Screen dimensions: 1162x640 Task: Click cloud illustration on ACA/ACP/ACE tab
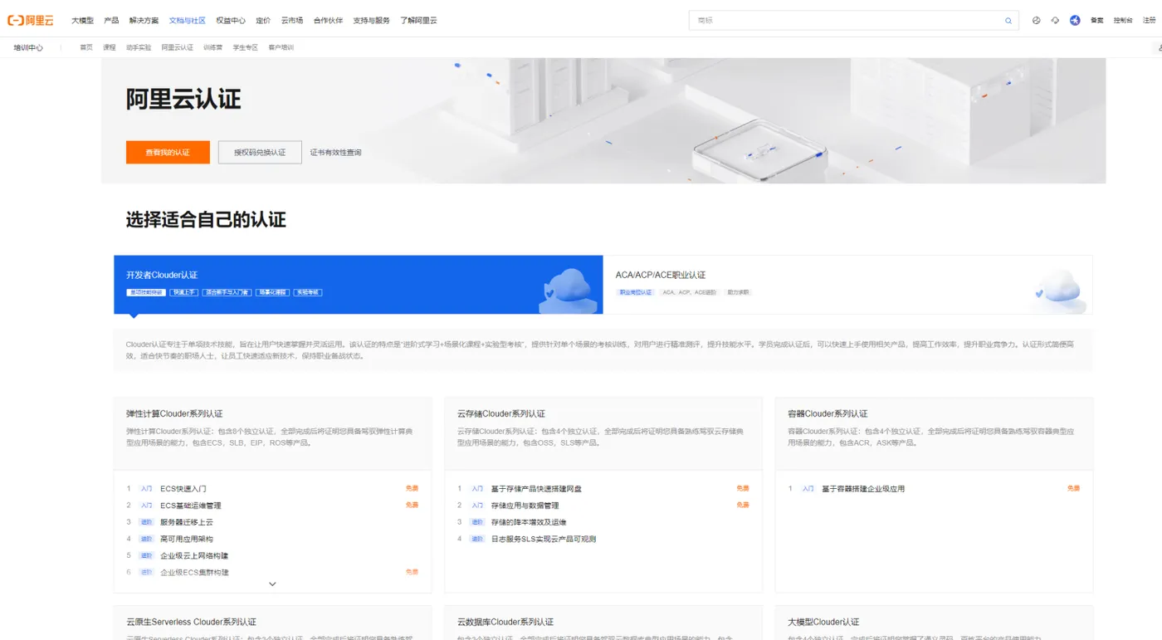(x=1061, y=291)
